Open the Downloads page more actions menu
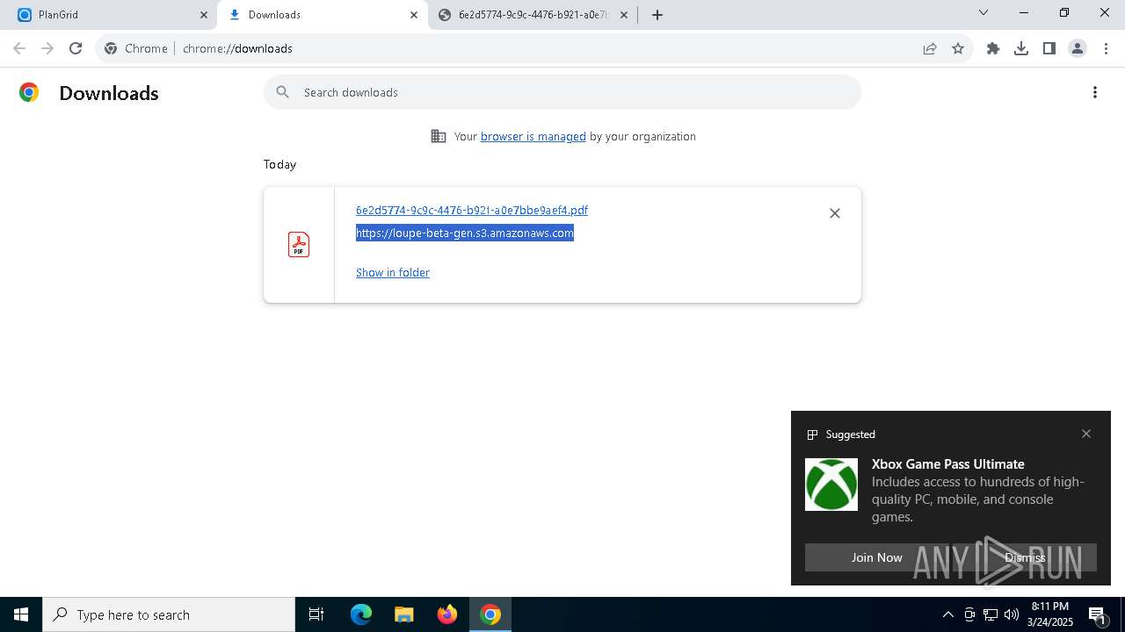 [x=1095, y=92]
